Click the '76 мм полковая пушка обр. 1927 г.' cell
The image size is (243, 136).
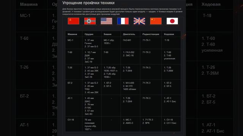[x=90, y=124]
